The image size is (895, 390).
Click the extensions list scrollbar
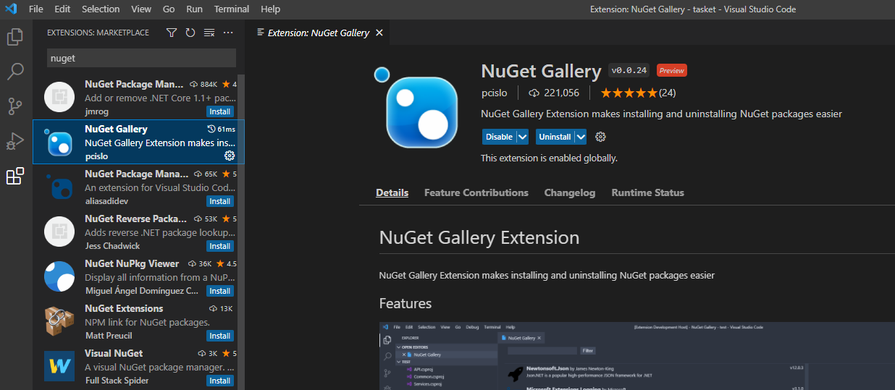coord(241,232)
